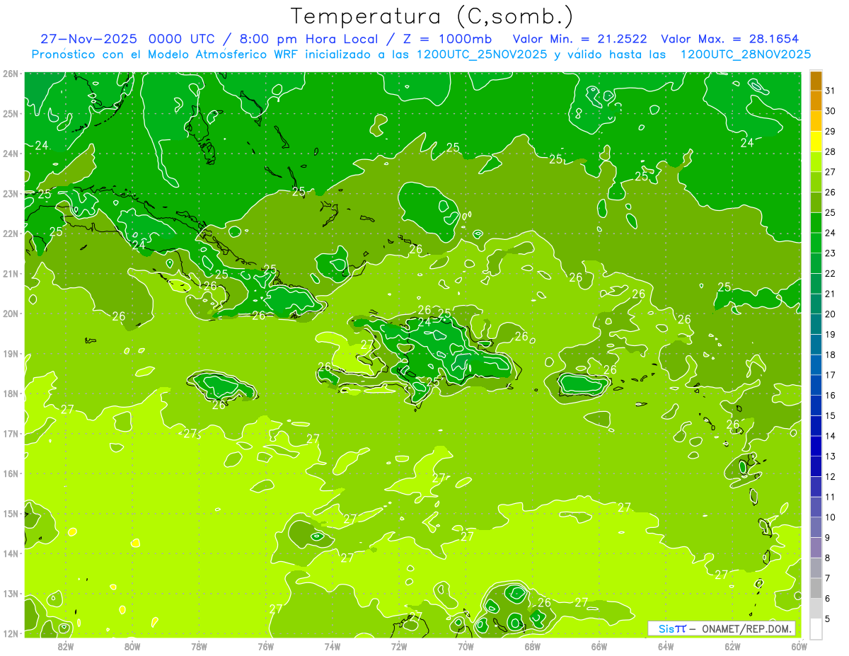This screenshot has width=849, height=656.
Task: Click the 76W longitude axis label
Action: 265,646
